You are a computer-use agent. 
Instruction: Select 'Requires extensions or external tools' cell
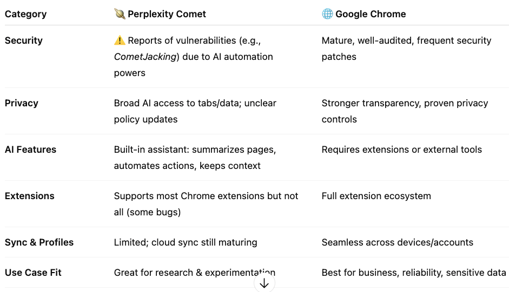pyautogui.click(x=401, y=150)
